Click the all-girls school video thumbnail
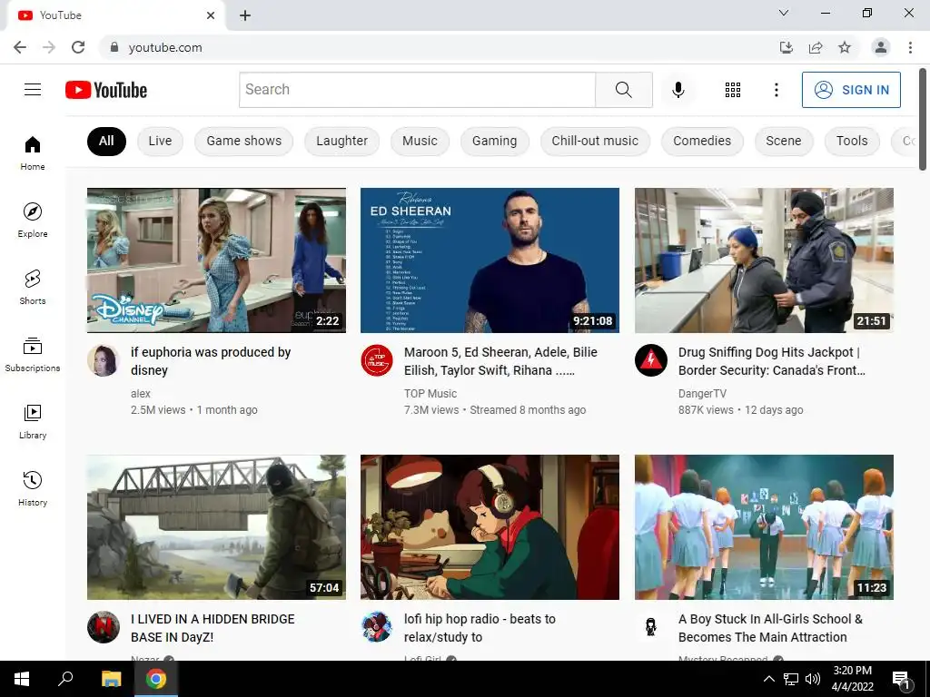 pos(764,527)
